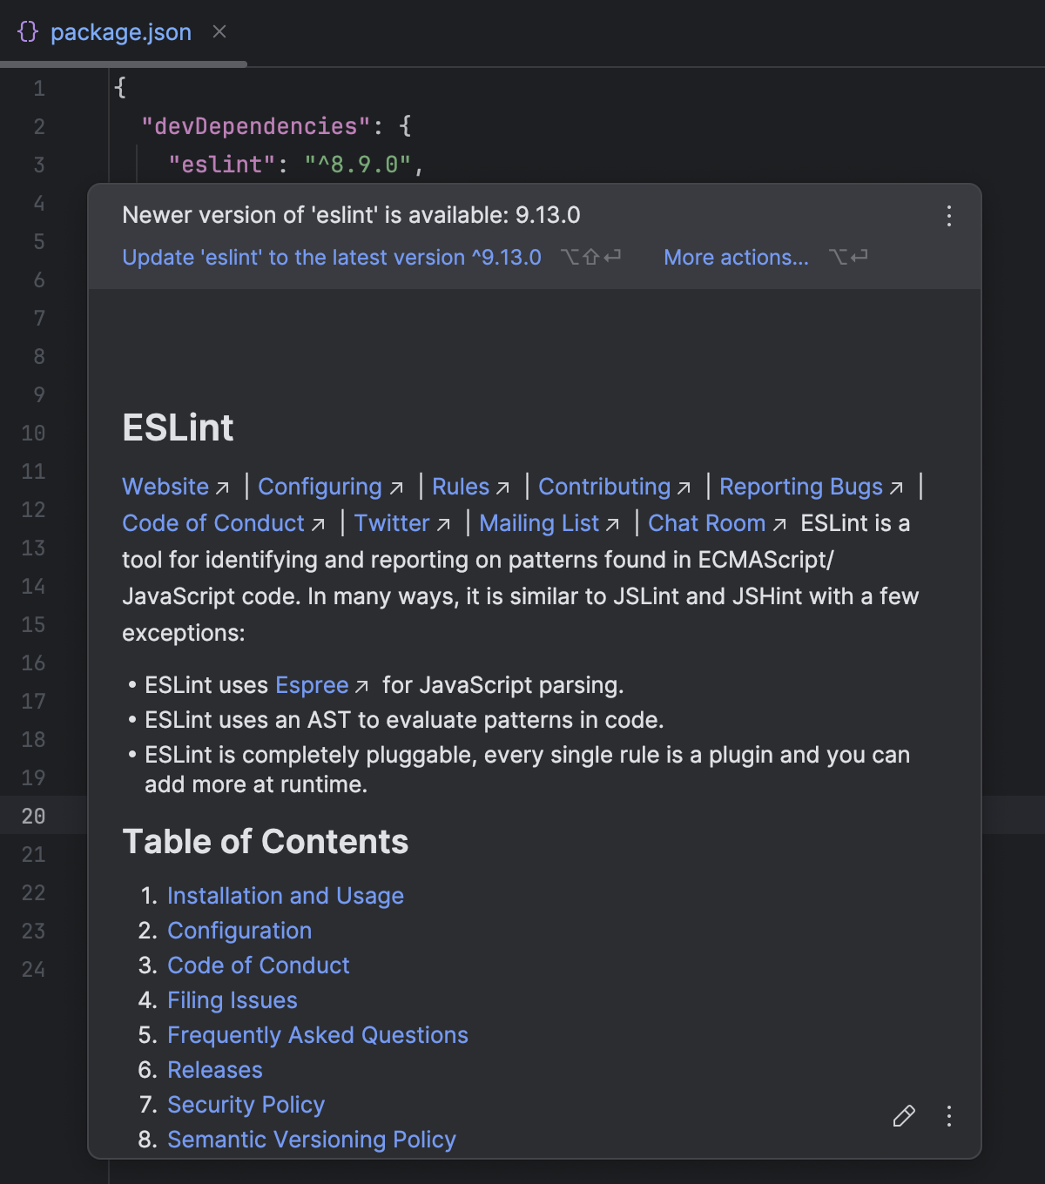Click the external arrow next to Espree
The height and width of the screenshot is (1184, 1045).
[363, 687]
